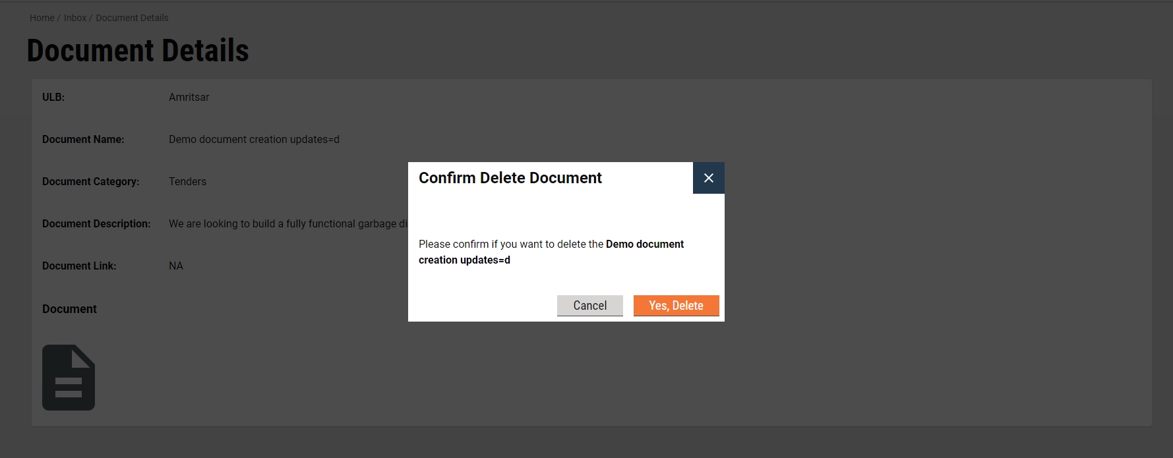This screenshot has height=458, width=1173.
Task: Click the Yes, Delete button
Action: 676,306
